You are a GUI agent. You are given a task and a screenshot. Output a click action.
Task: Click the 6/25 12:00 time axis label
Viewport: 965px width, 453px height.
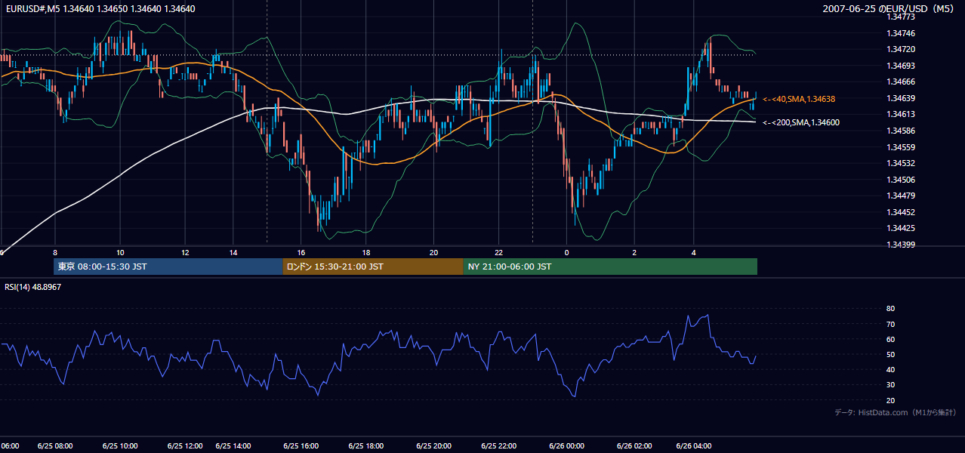tap(185, 446)
